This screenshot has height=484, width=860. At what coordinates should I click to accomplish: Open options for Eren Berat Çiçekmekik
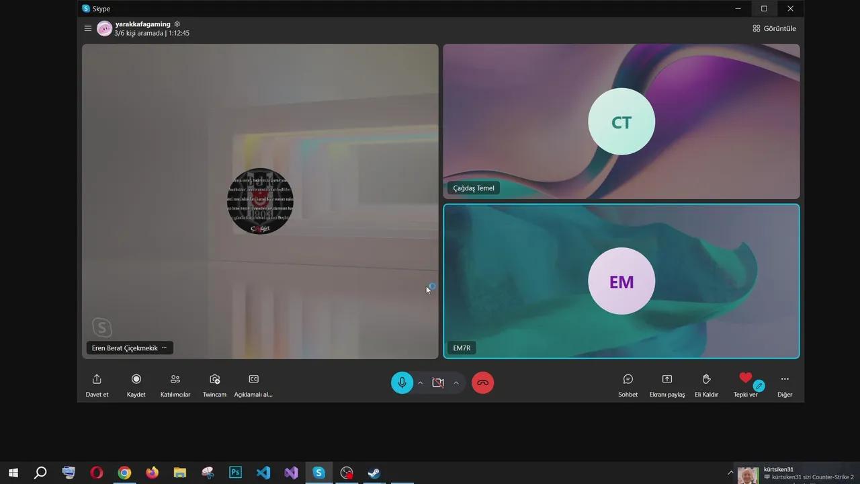(x=163, y=348)
